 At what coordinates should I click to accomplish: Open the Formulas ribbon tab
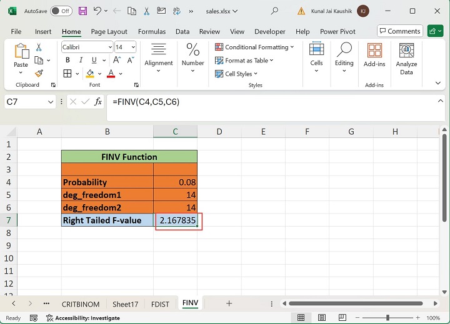152,32
